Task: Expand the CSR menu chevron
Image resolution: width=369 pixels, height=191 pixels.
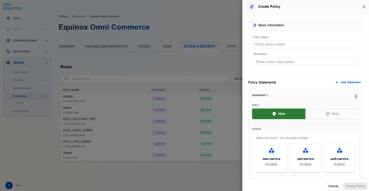Action: click(46, 29)
